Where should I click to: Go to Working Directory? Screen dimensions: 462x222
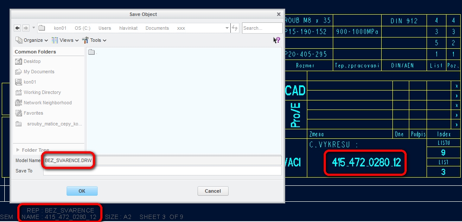coord(38,92)
